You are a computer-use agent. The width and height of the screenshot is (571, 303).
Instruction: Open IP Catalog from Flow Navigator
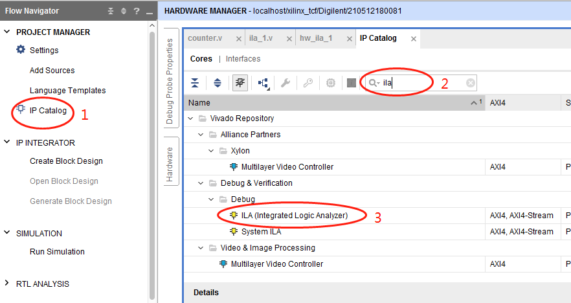pos(48,110)
